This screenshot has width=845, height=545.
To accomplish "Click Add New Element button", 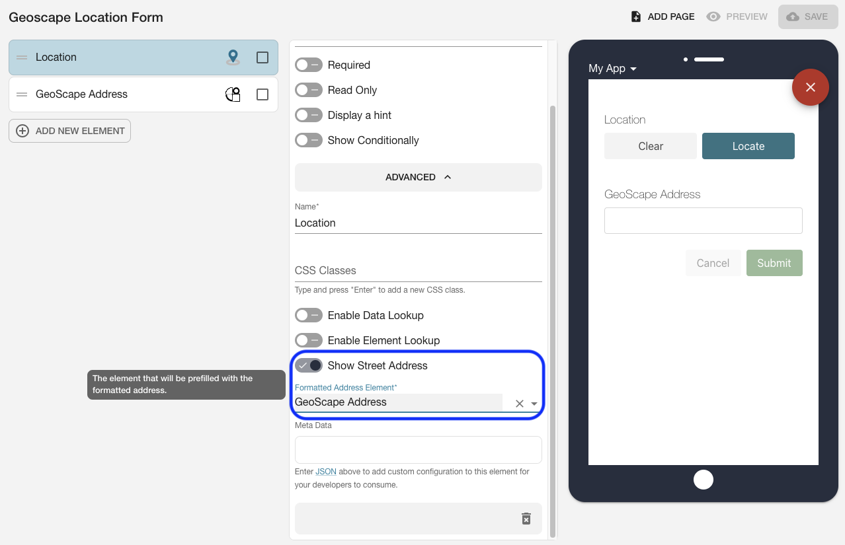I will [69, 131].
